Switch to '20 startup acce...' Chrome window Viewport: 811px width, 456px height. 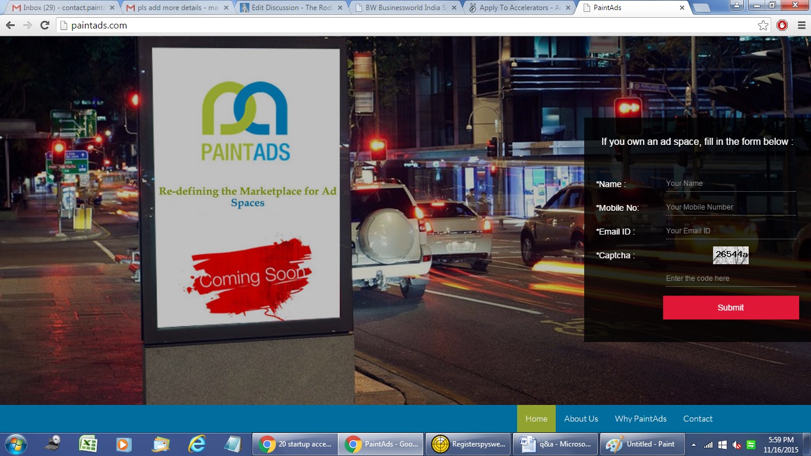(295, 444)
